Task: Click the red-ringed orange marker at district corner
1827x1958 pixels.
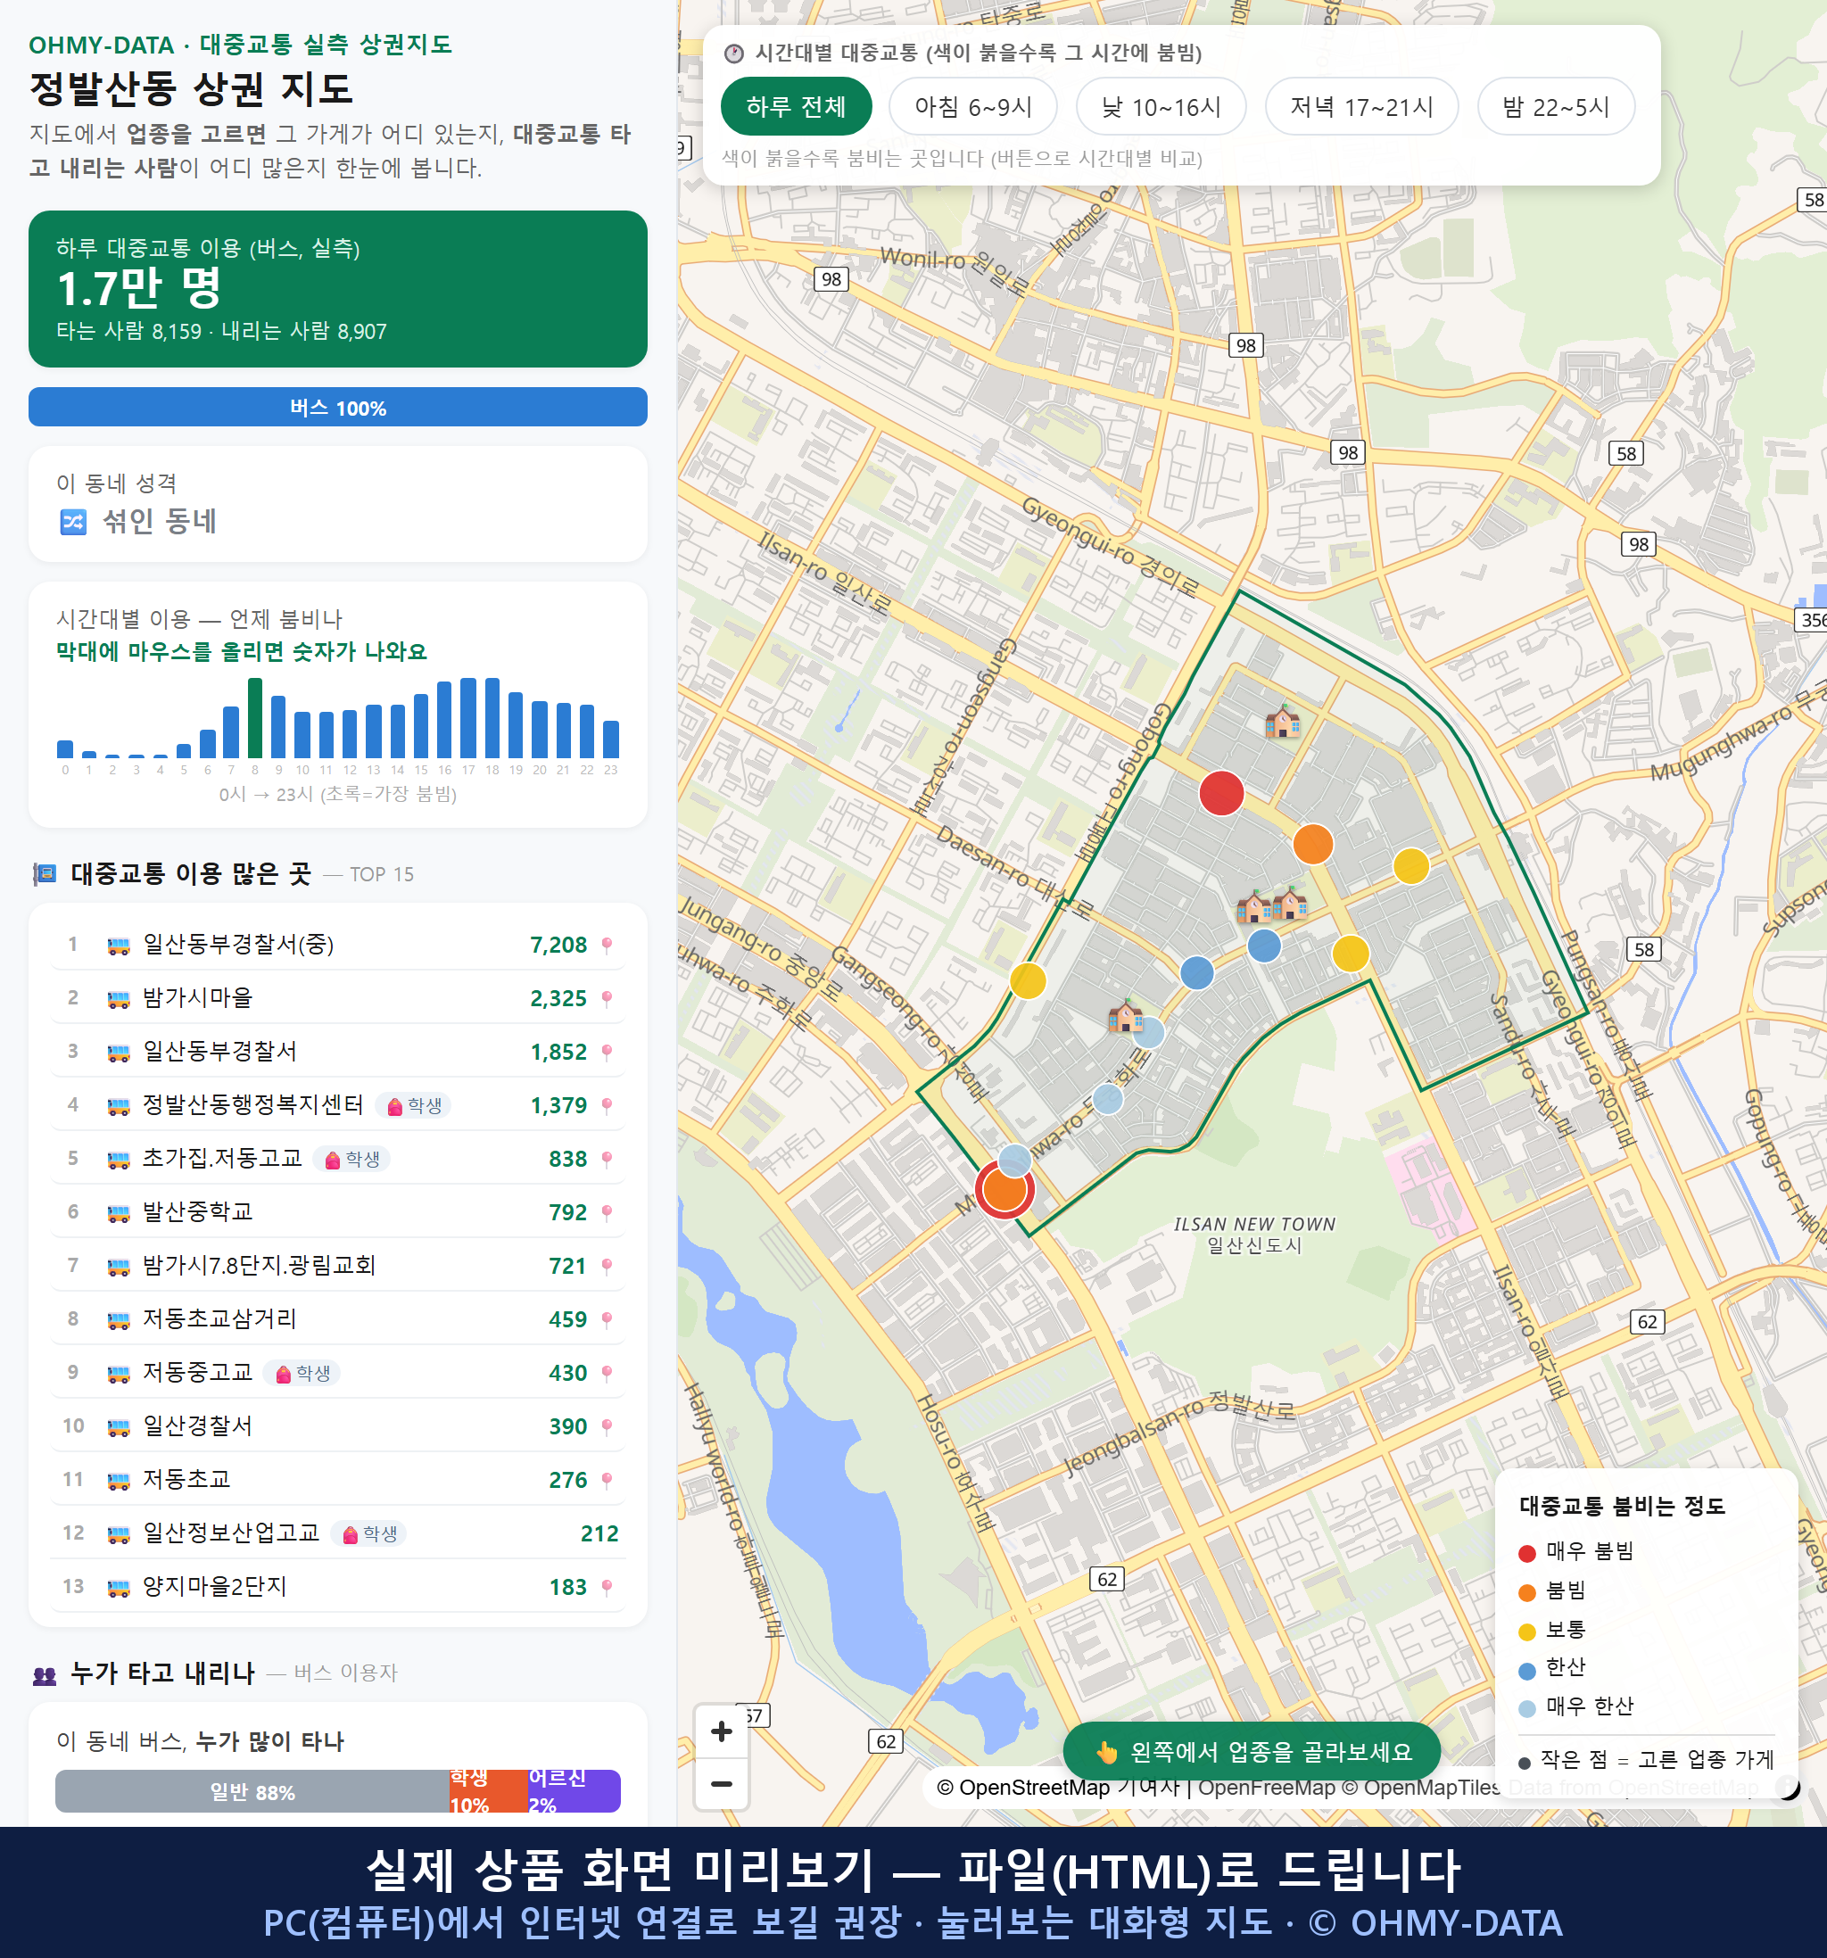Action: click(x=1004, y=1190)
